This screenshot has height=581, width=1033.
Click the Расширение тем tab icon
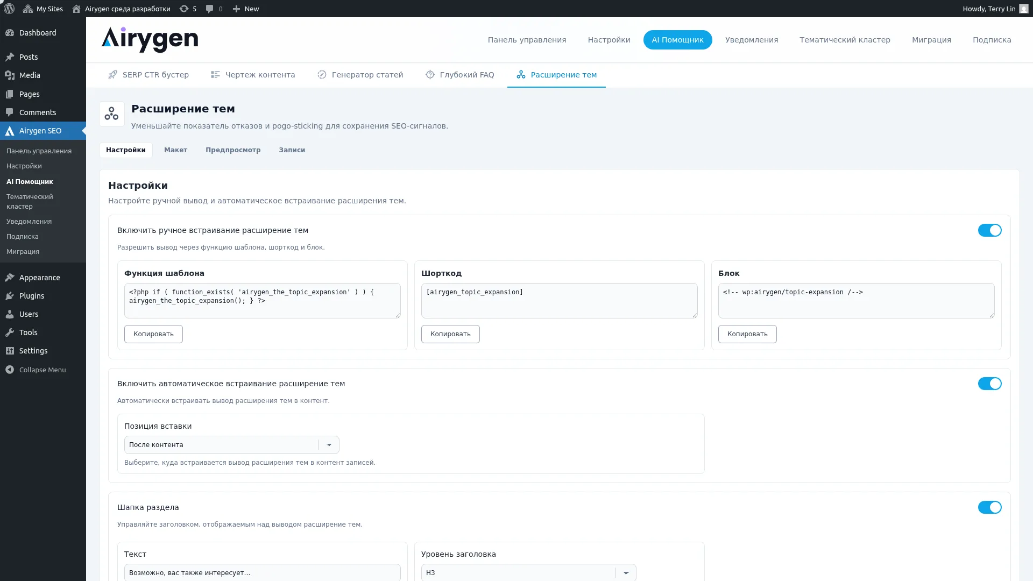[x=521, y=75]
